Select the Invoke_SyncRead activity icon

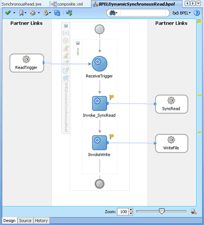pos(99,103)
